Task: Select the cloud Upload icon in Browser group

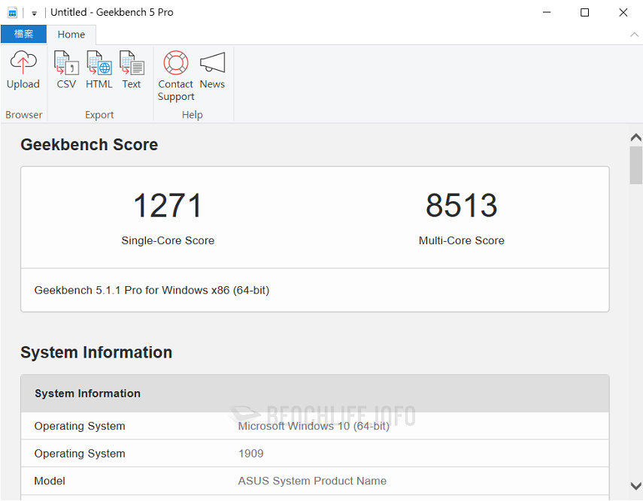Action: [23, 62]
